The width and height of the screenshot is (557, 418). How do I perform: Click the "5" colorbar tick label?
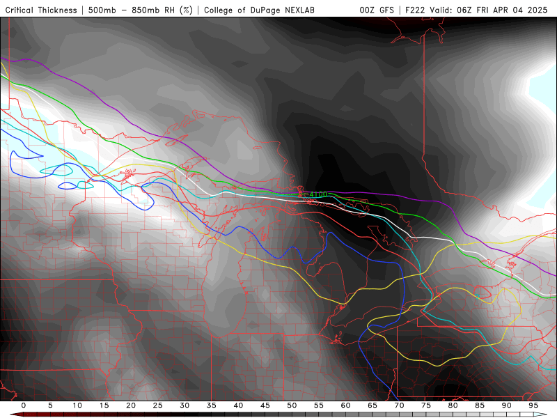pos(50,405)
